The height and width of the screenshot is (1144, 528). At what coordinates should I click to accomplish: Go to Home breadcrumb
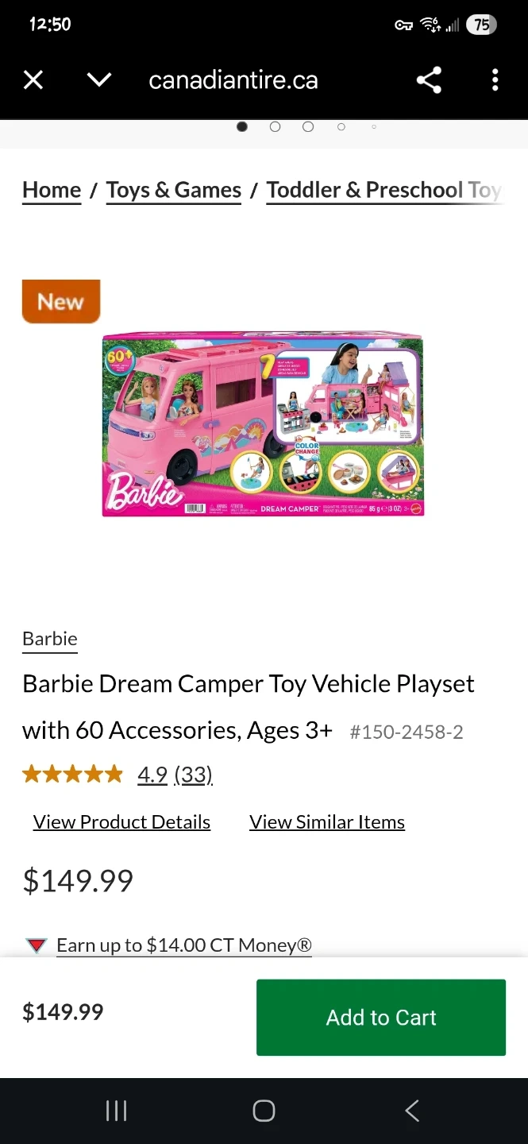pyautogui.click(x=52, y=191)
